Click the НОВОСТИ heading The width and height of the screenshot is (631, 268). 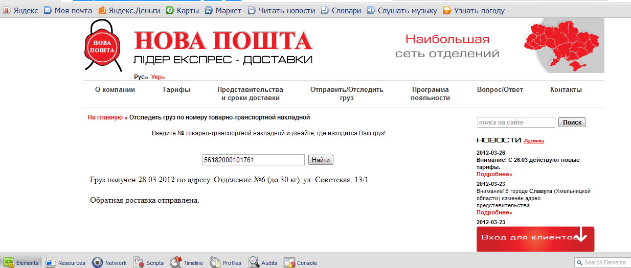click(499, 140)
